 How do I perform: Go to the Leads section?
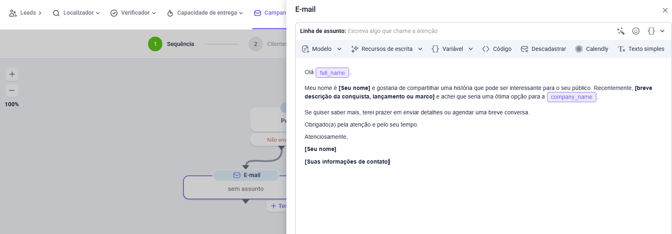tap(25, 13)
